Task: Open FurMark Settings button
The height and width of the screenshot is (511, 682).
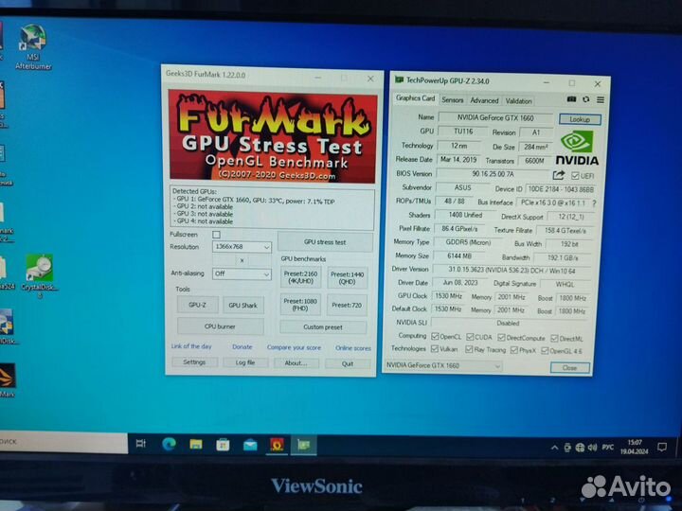Action: coord(194,361)
